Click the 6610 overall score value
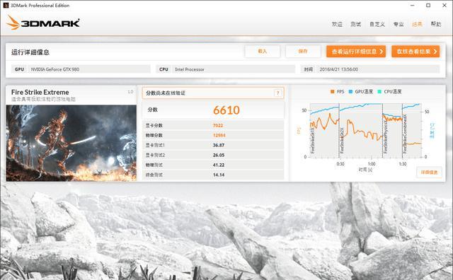The width and height of the screenshot is (453, 280). 226,110
